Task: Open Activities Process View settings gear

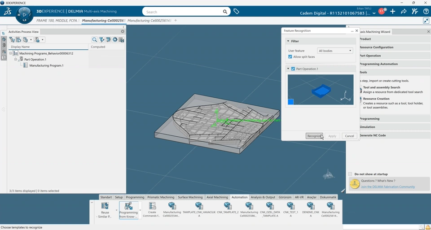Action: [123, 32]
